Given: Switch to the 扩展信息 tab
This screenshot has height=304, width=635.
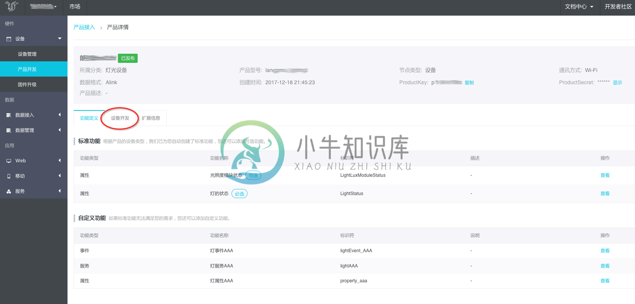Looking at the screenshot, I should click(151, 118).
